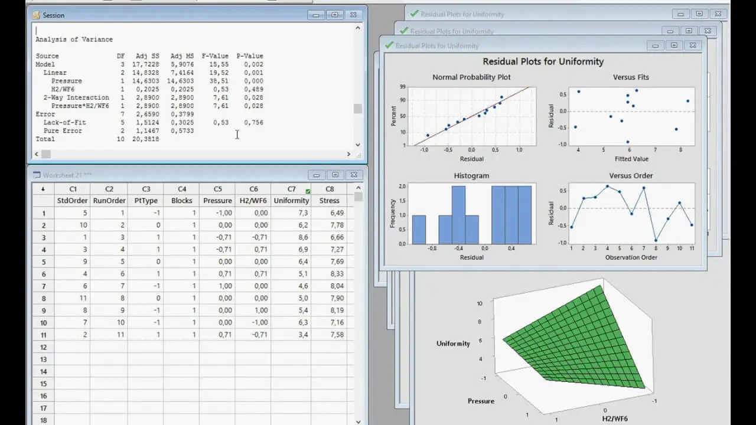Image resolution: width=756 pixels, height=425 pixels.
Task: Click worksheet vertical scroll down arrow
Action: tap(358, 421)
